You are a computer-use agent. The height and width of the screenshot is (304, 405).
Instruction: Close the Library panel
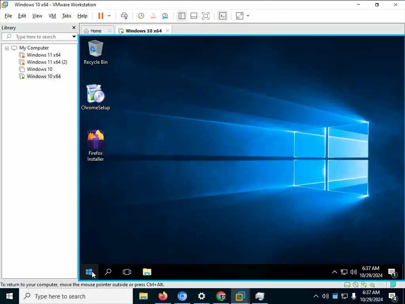[74, 27]
